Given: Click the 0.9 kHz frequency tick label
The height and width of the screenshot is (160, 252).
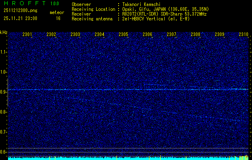Looking at the screenshot, I should pyautogui.click(x=4, y=92).
